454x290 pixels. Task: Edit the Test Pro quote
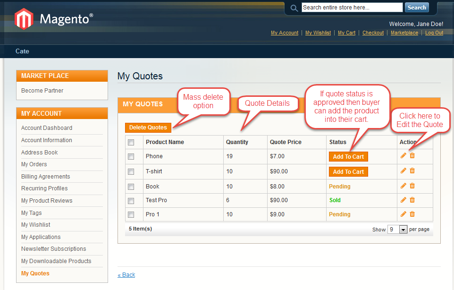[x=403, y=200]
